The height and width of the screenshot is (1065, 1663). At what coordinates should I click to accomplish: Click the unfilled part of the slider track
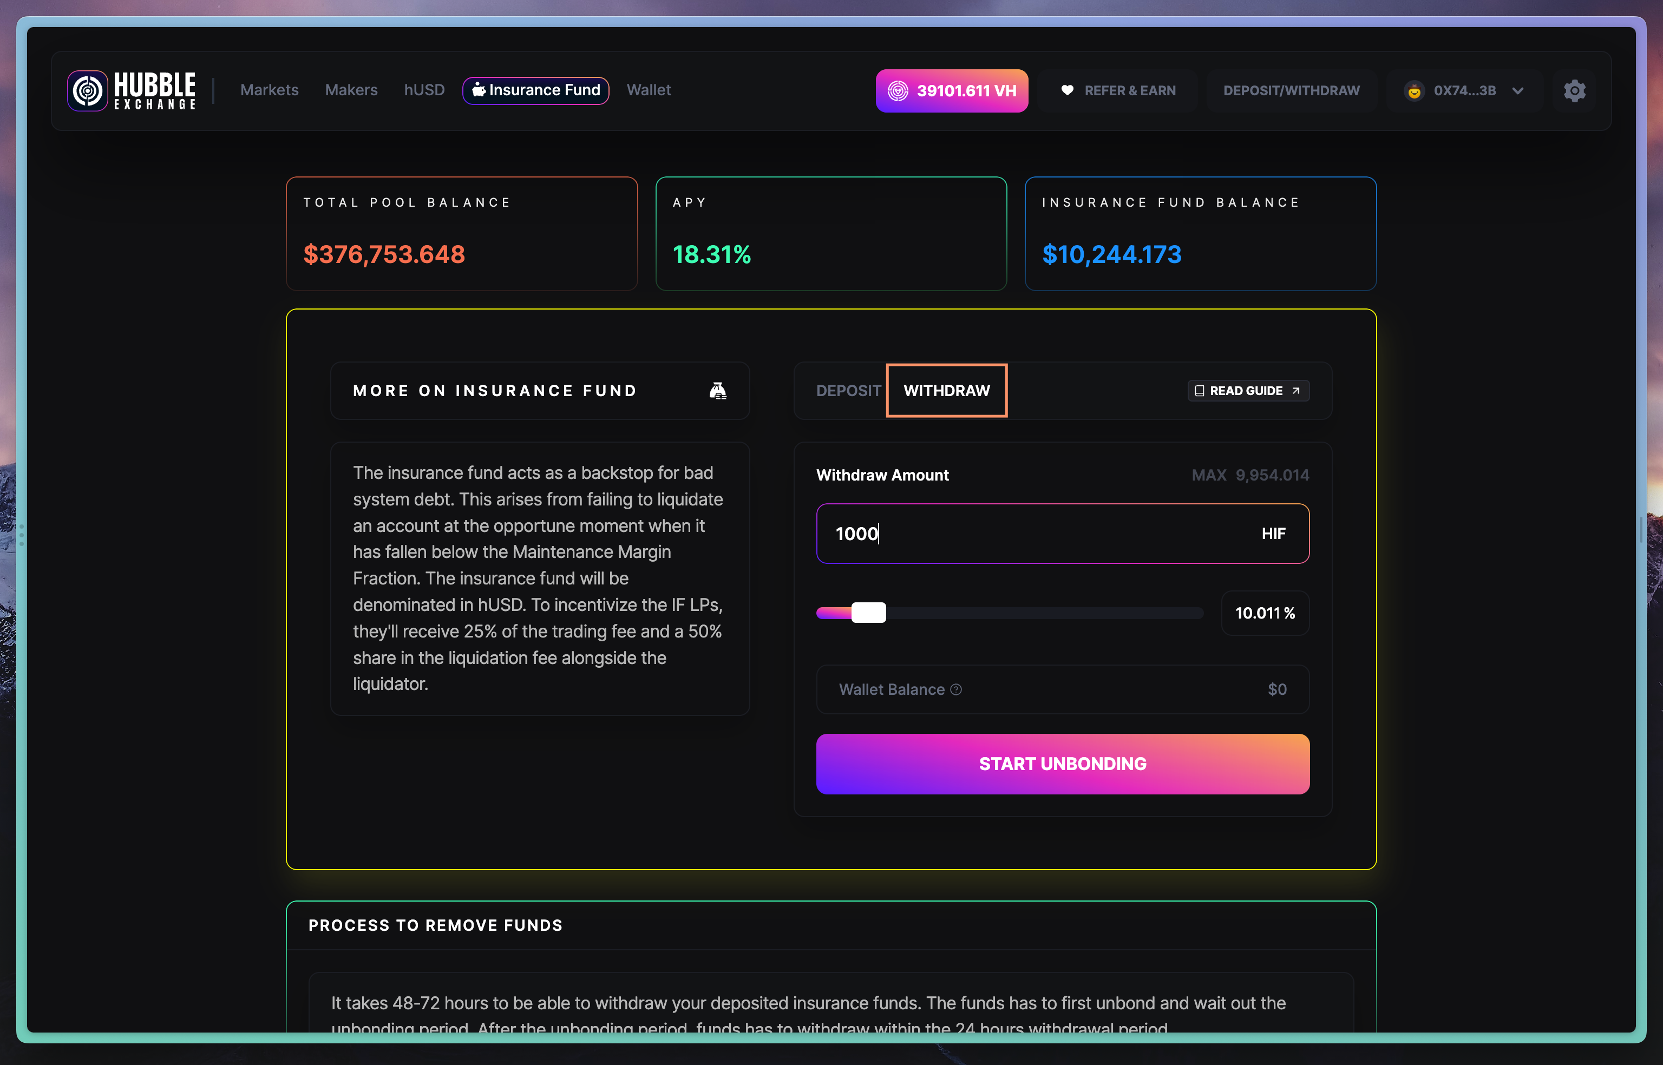[1045, 613]
